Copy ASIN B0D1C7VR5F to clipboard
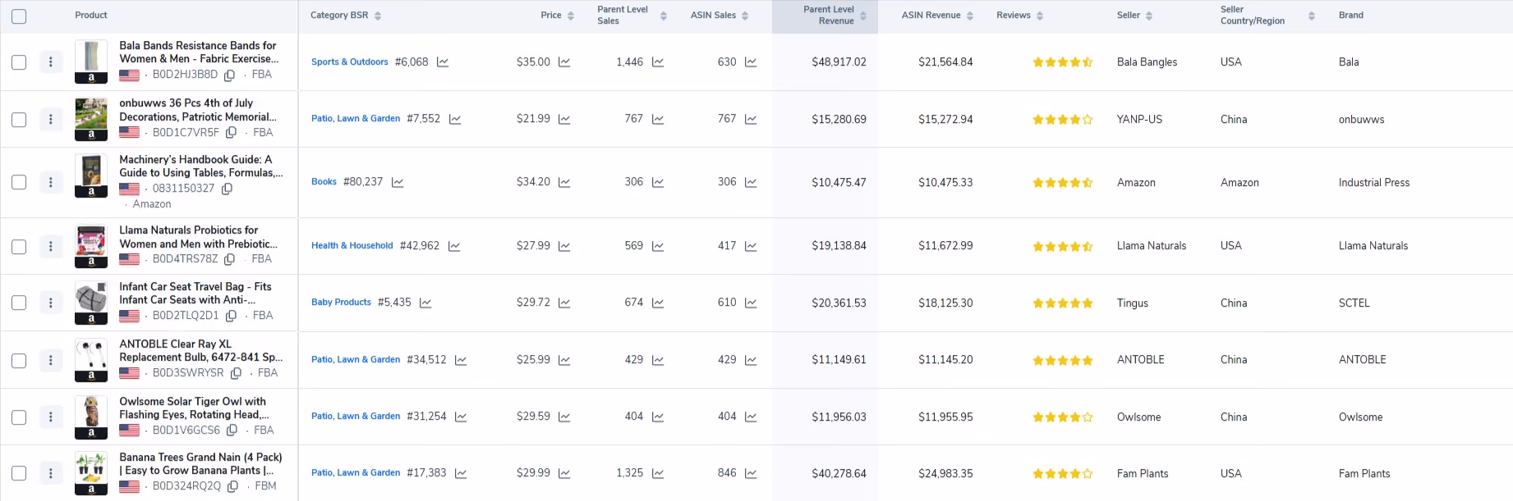 point(232,133)
